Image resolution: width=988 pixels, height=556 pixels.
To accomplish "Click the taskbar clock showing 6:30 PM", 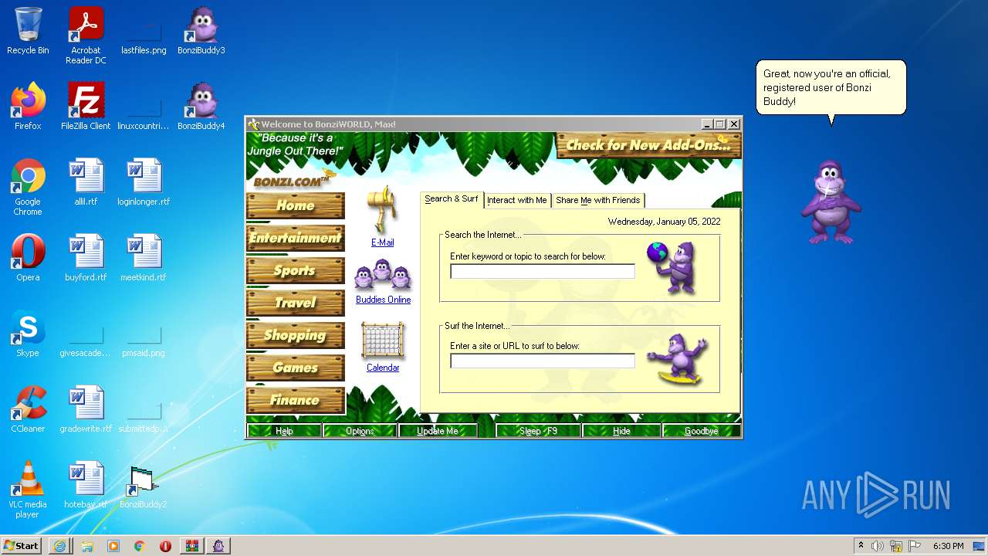I will pos(948,546).
